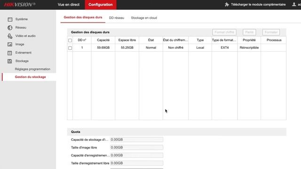The image size is (301, 169).
Task: Click the Hikvision logo
Action: (20, 5)
